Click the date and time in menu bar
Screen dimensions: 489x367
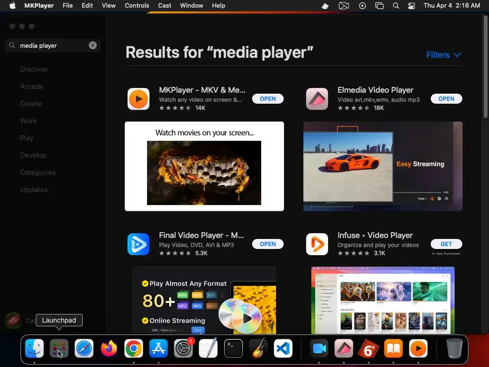452,6
